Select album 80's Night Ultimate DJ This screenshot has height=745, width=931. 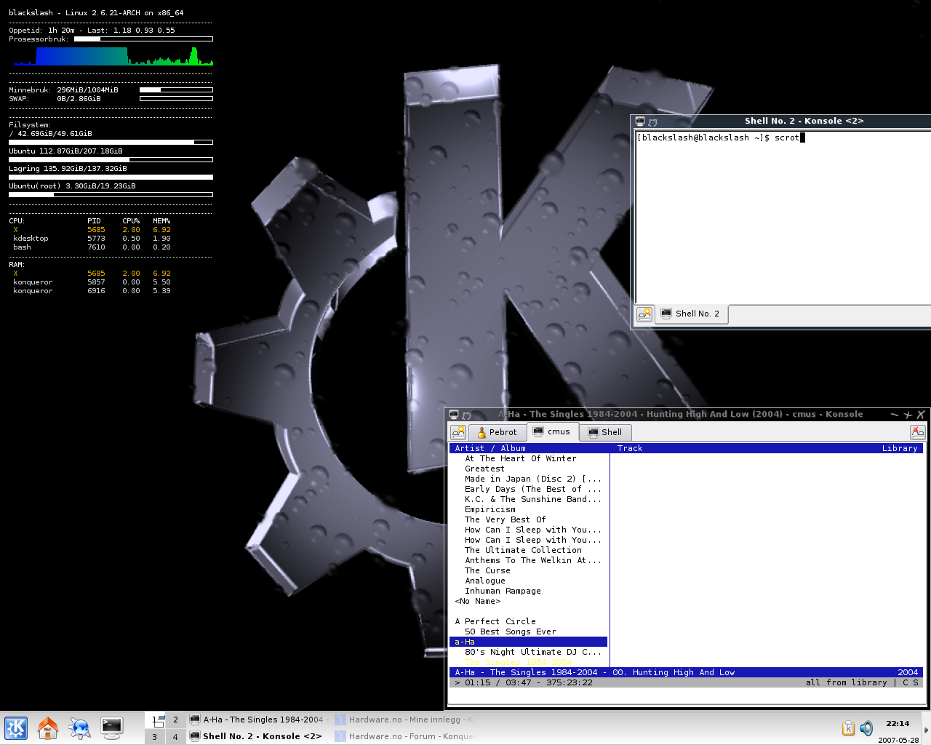click(533, 652)
